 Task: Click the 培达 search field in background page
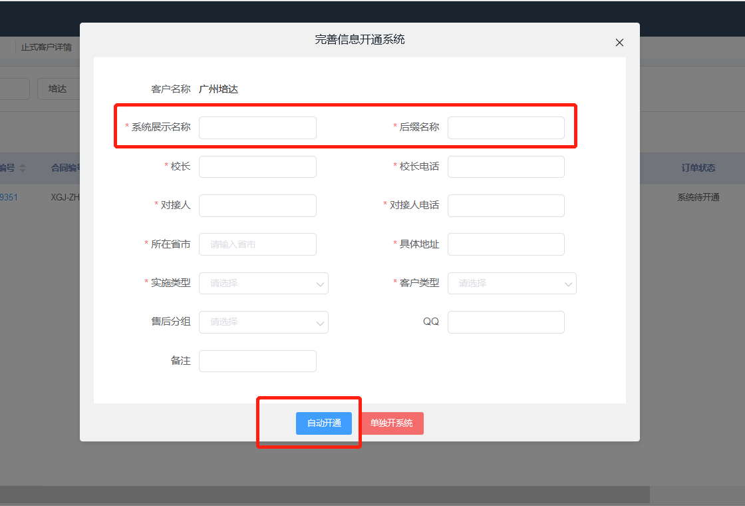59,89
